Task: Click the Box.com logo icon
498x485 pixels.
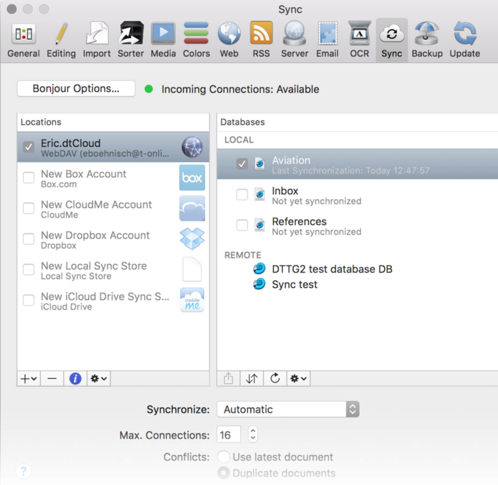Action: pyautogui.click(x=192, y=178)
